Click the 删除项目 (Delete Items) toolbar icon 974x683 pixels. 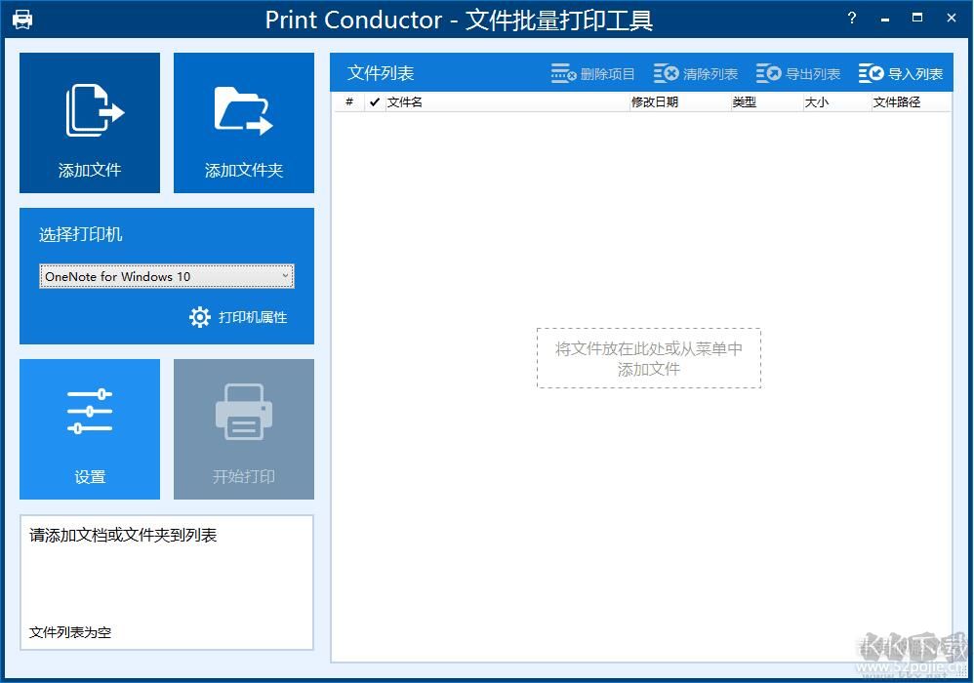pos(564,72)
